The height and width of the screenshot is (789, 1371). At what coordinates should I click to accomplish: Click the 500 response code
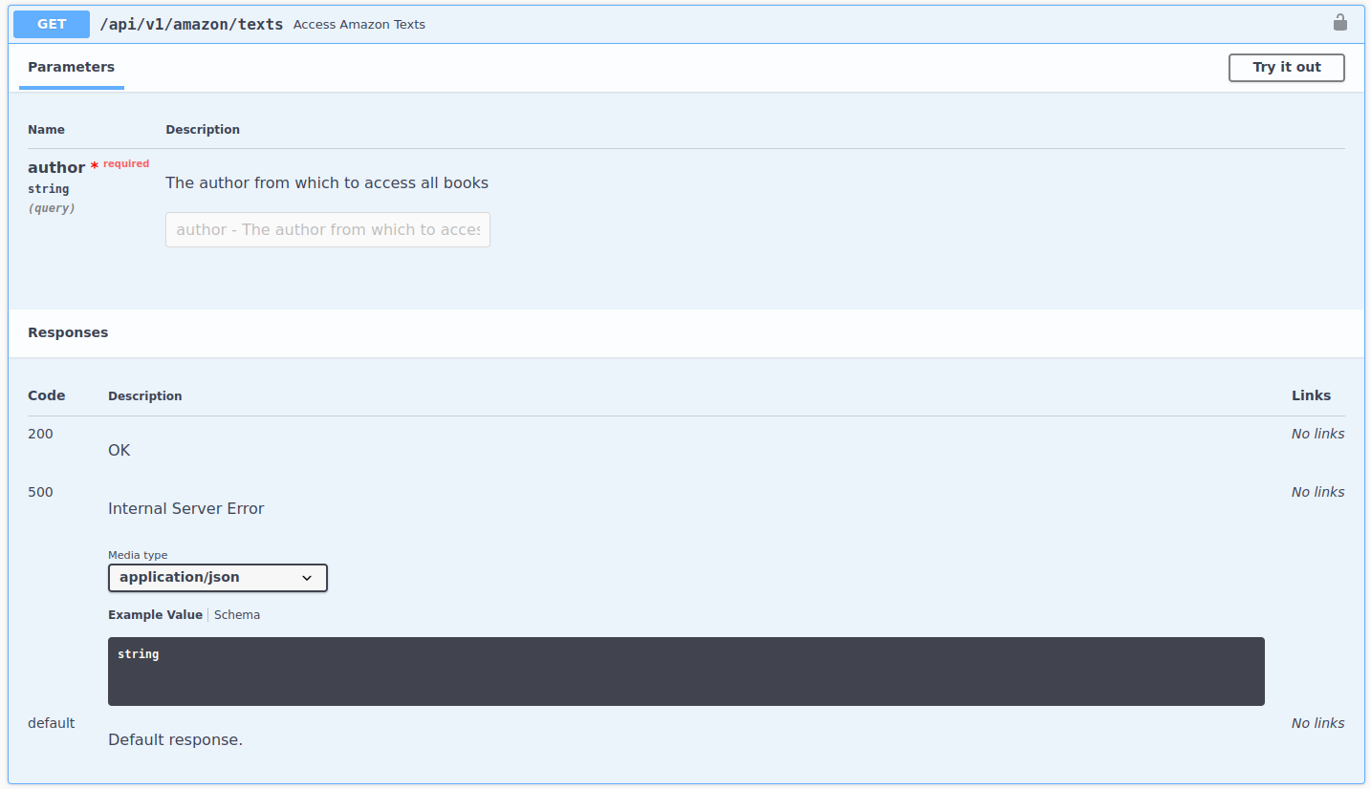pyautogui.click(x=40, y=492)
